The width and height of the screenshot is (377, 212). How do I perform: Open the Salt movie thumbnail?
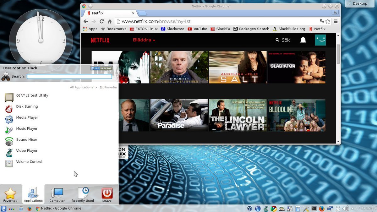(238, 67)
